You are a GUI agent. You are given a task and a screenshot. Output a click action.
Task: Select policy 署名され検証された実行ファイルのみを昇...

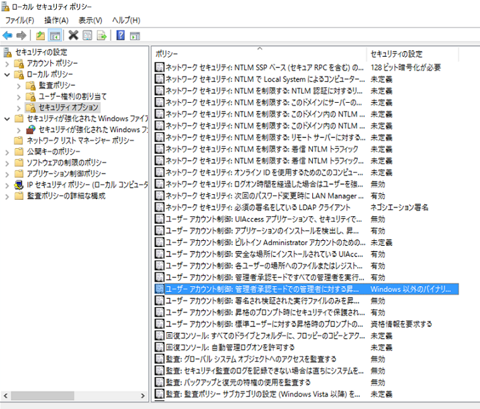[262, 301]
